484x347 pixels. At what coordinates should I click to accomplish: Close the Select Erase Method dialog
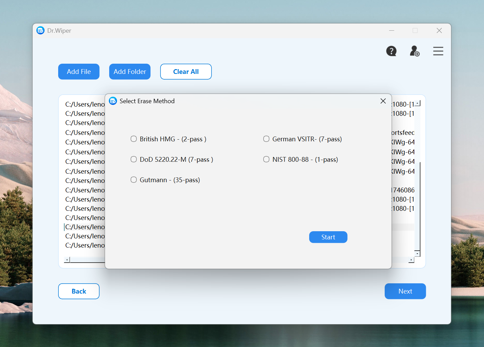click(383, 101)
